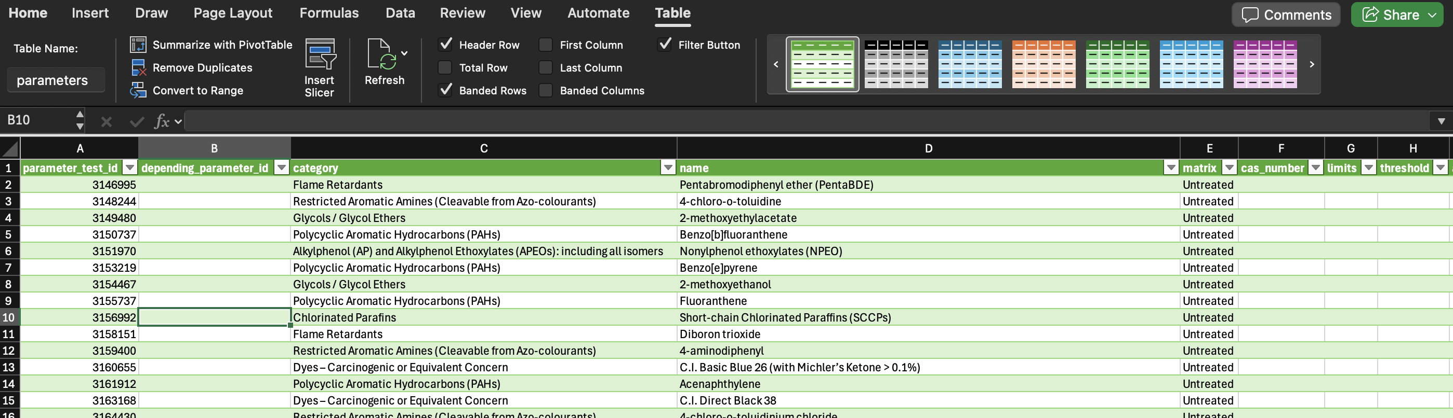
Task: Select row 10 header
Action: [9, 317]
